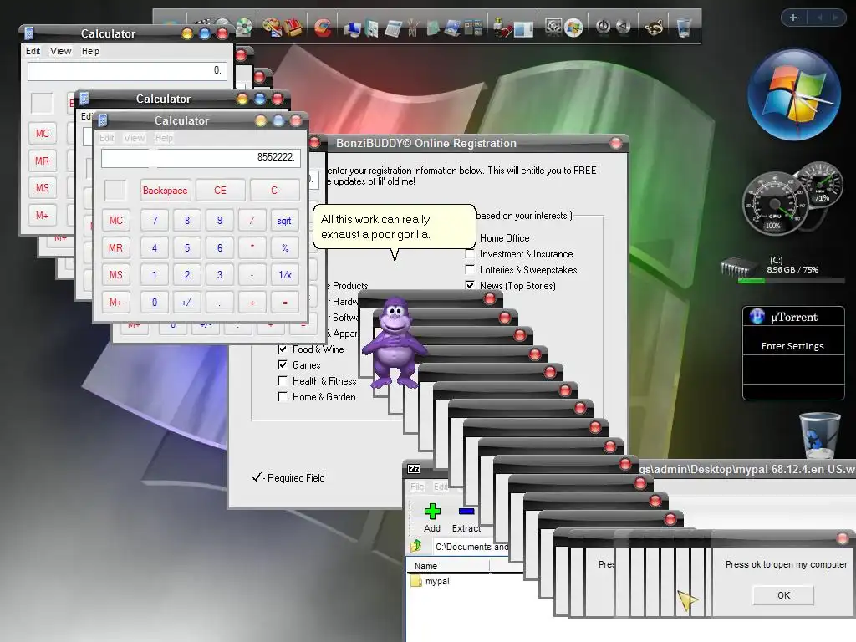The height and width of the screenshot is (642, 856).
Task: Check the Lotteries & Sweepstakes checkbox
Action: tap(470, 270)
